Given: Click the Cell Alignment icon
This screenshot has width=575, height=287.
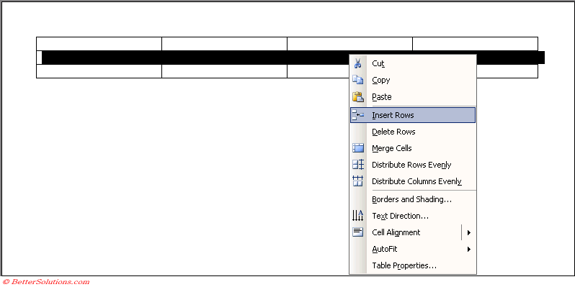Looking at the screenshot, I should (357, 232).
